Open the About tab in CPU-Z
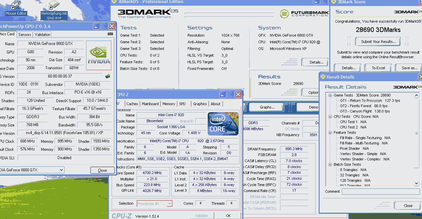 (216, 104)
